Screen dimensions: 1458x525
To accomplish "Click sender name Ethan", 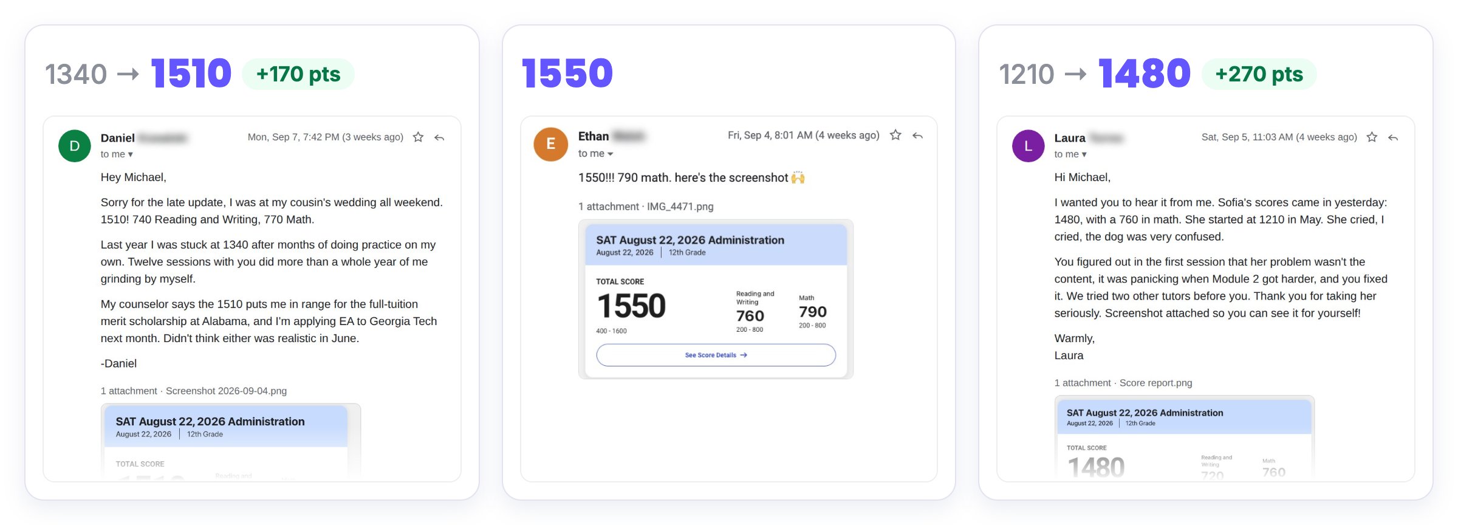I will [x=594, y=136].
